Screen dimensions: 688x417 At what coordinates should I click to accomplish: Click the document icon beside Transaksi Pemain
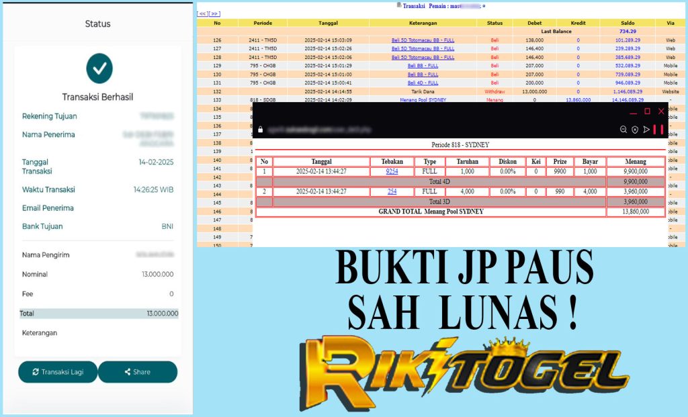tap(399, 5)
